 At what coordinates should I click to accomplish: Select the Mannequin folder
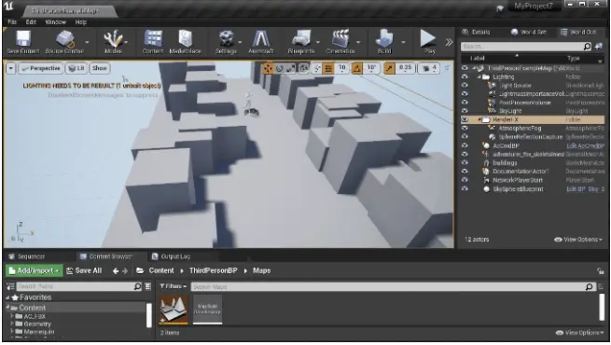tap(39, 332)
